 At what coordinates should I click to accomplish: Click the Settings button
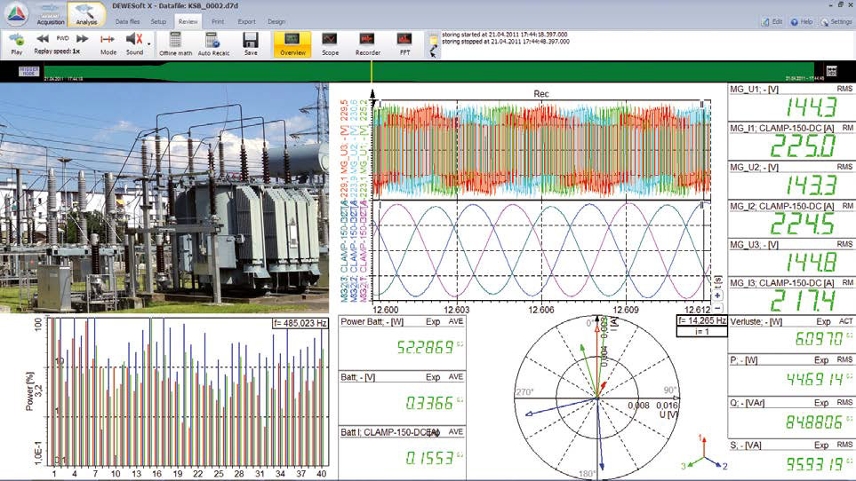click(836, 21)
